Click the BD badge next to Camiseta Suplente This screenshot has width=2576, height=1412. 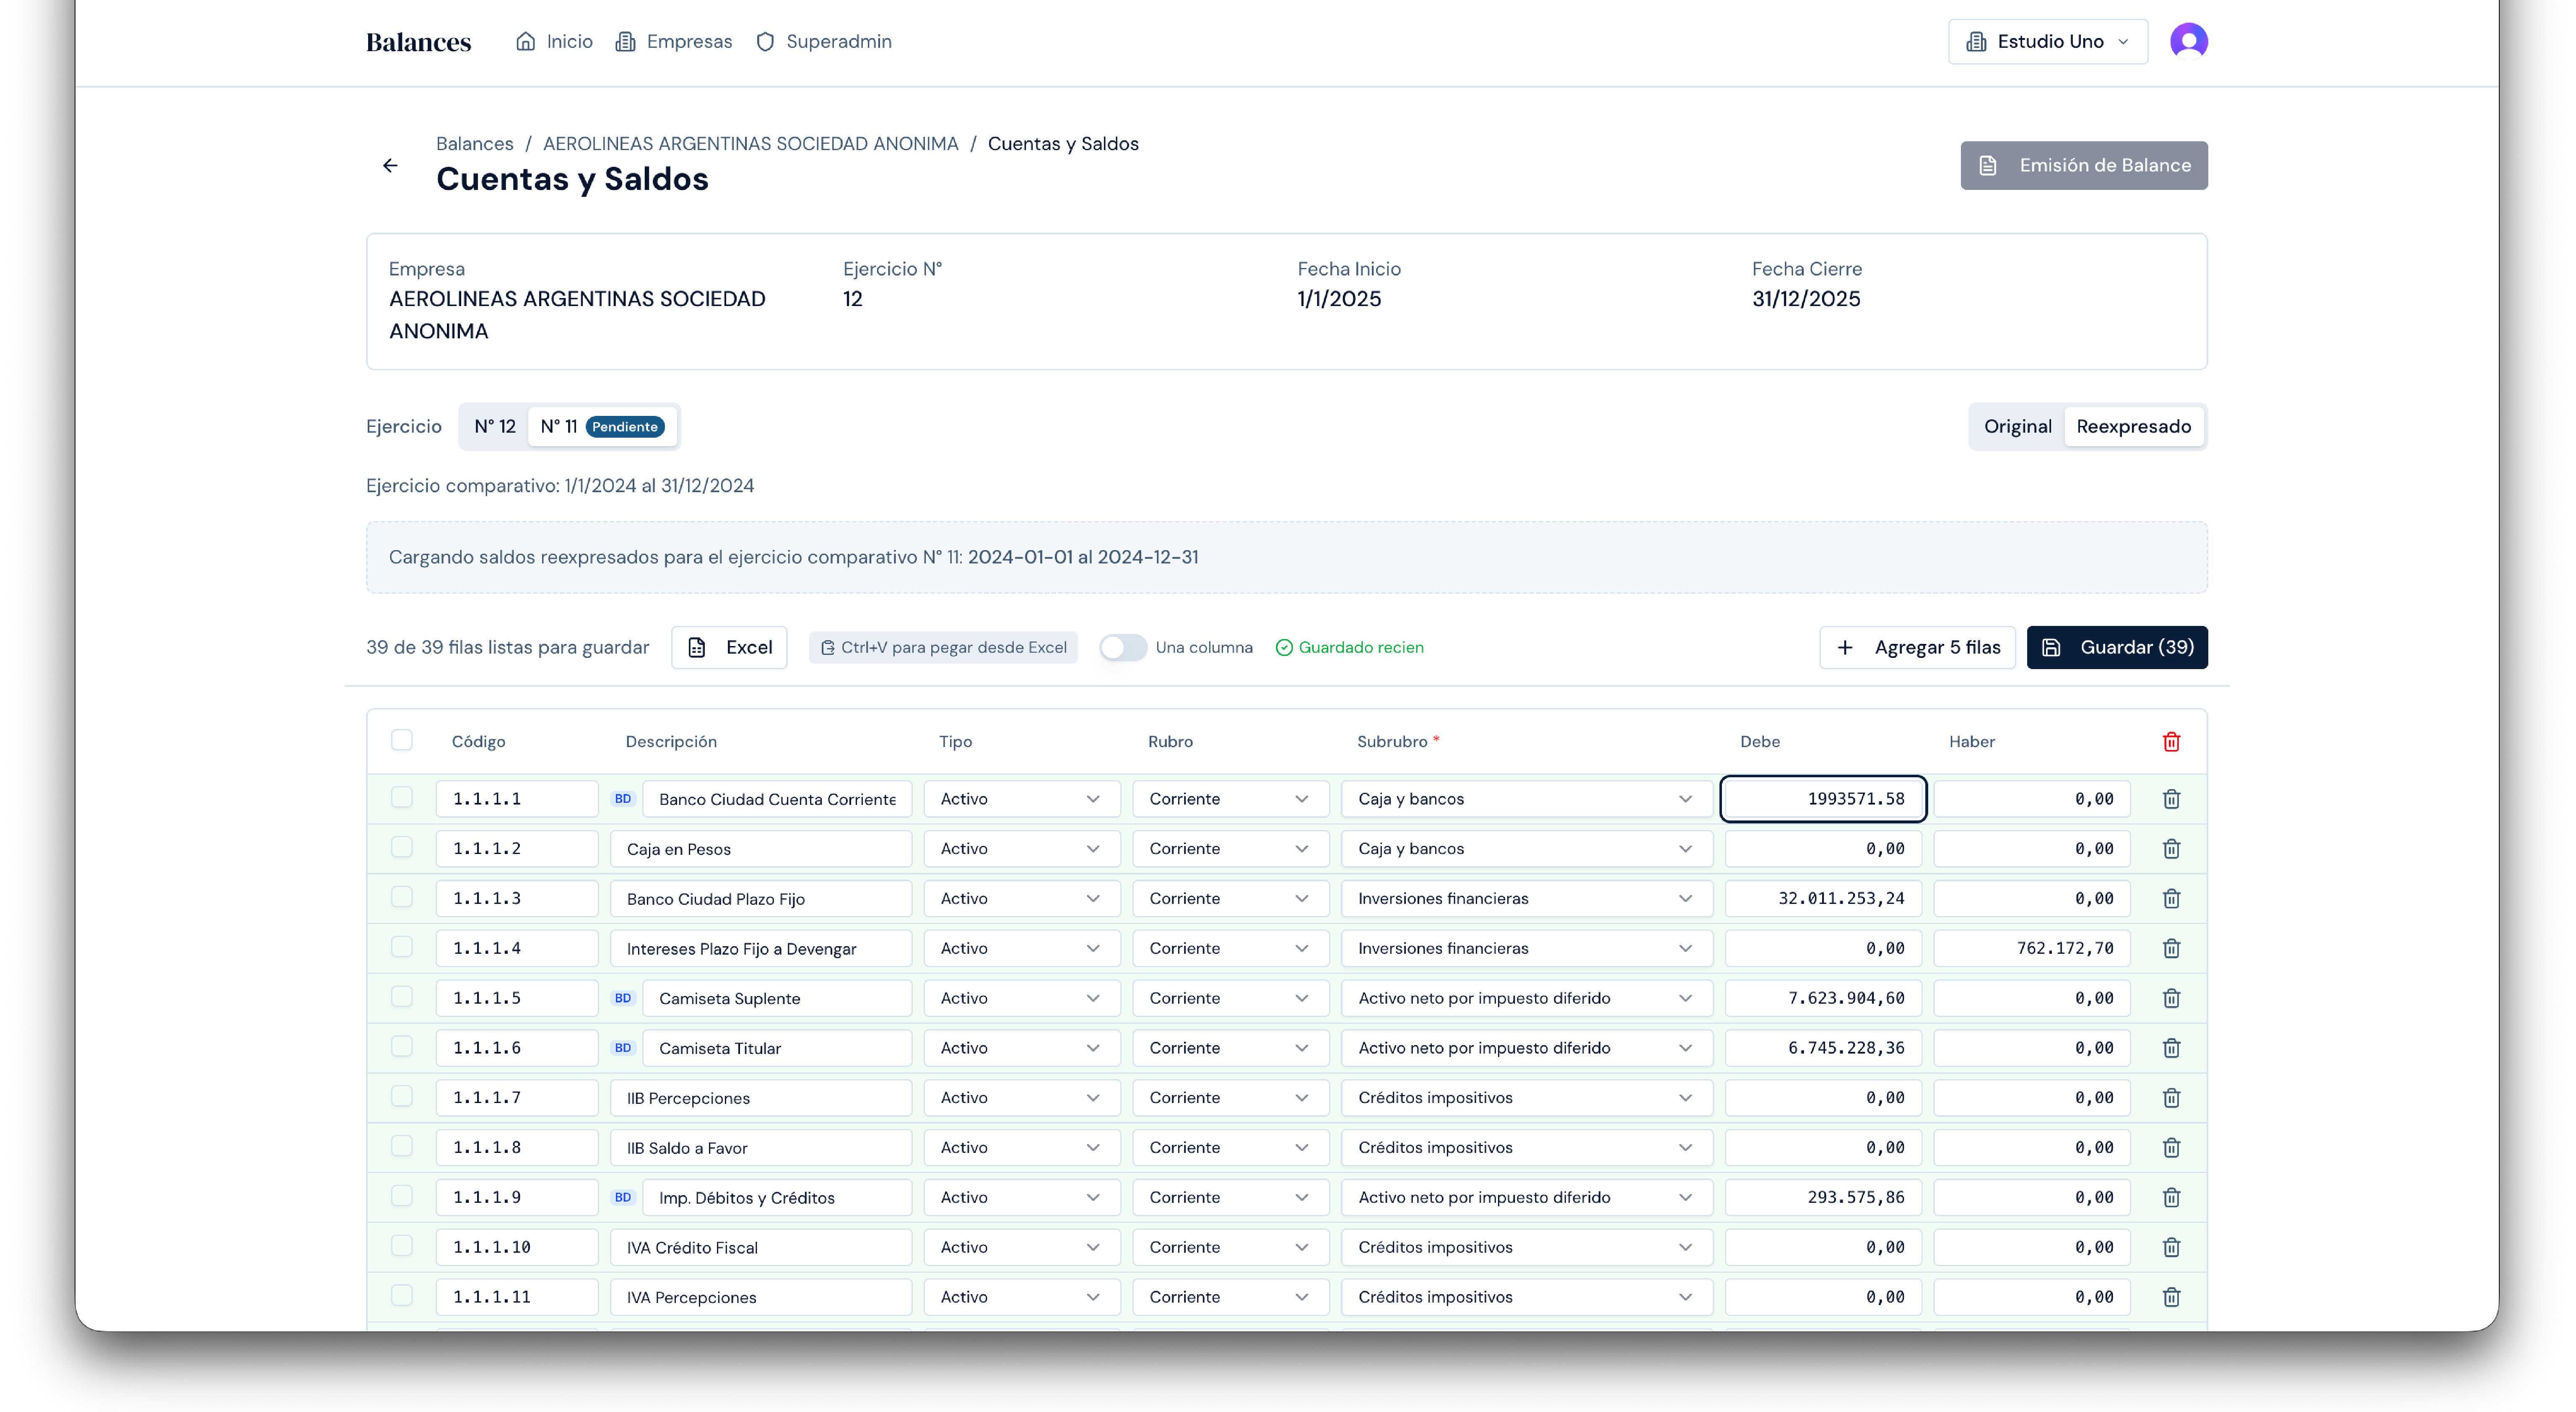click(x=623, y=998)
